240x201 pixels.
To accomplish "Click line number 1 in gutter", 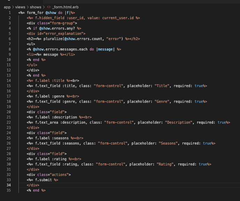I will (x=10, y=13).
